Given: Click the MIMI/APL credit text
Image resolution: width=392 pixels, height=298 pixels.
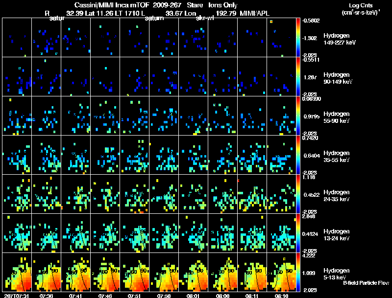Looking at the screenshot, I should [x=254, y=13].
